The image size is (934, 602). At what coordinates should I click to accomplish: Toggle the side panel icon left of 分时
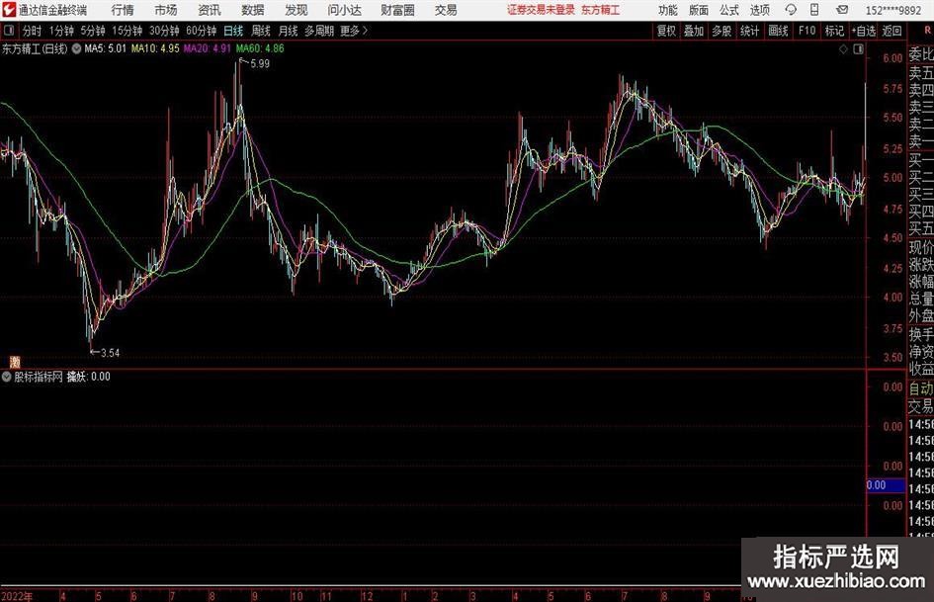click(9, 31)
